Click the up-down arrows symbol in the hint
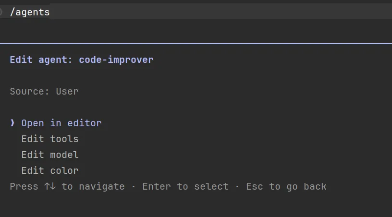 pos(49,186)
